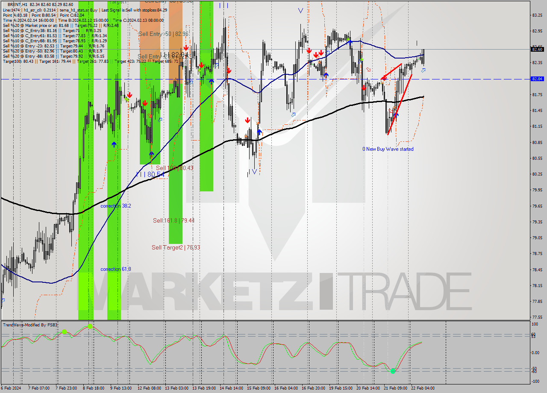Click the green signal dot near -60 on TrendWave

(393, 371)
